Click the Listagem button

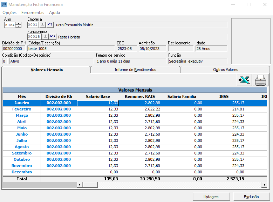point(211,197)
